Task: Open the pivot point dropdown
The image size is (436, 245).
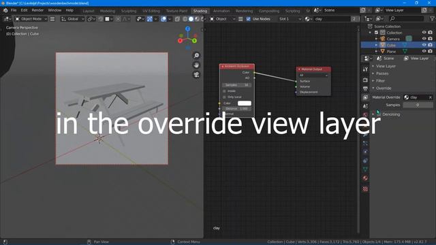Action: point(91,19)
